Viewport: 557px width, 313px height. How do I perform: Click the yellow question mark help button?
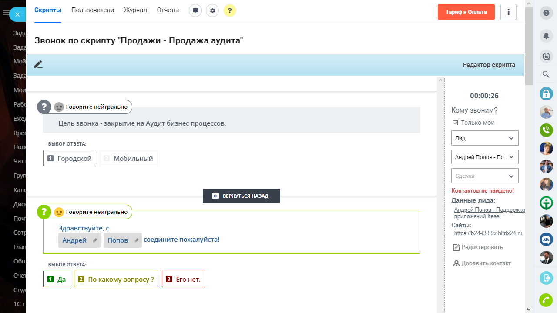coord(230,10)
